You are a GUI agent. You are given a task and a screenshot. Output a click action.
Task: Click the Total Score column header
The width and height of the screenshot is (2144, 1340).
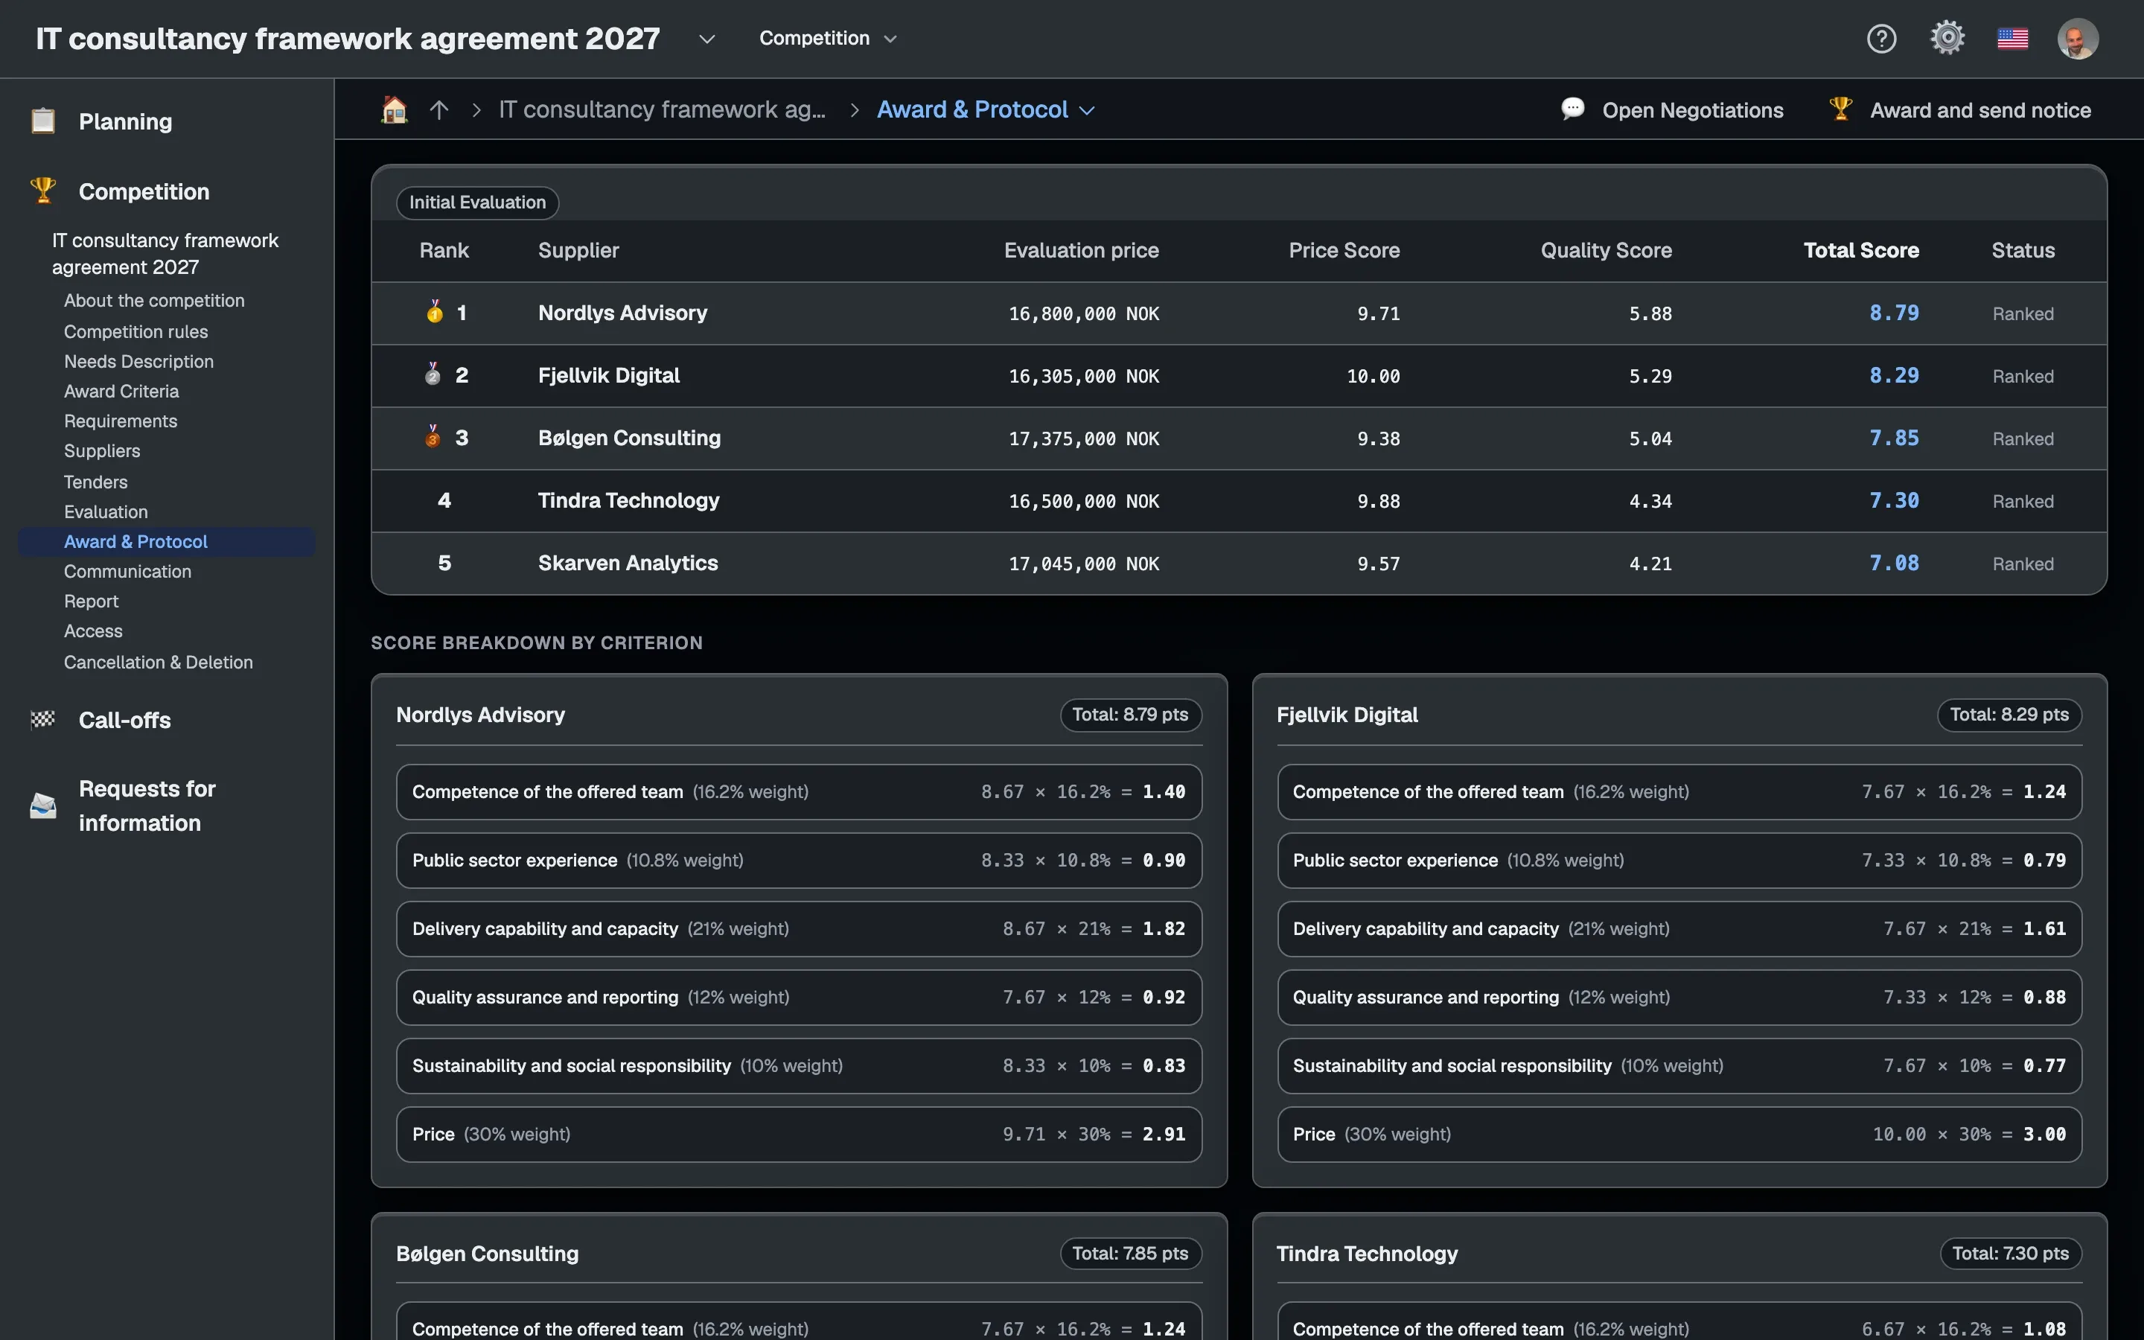[x=1861, y=251]
